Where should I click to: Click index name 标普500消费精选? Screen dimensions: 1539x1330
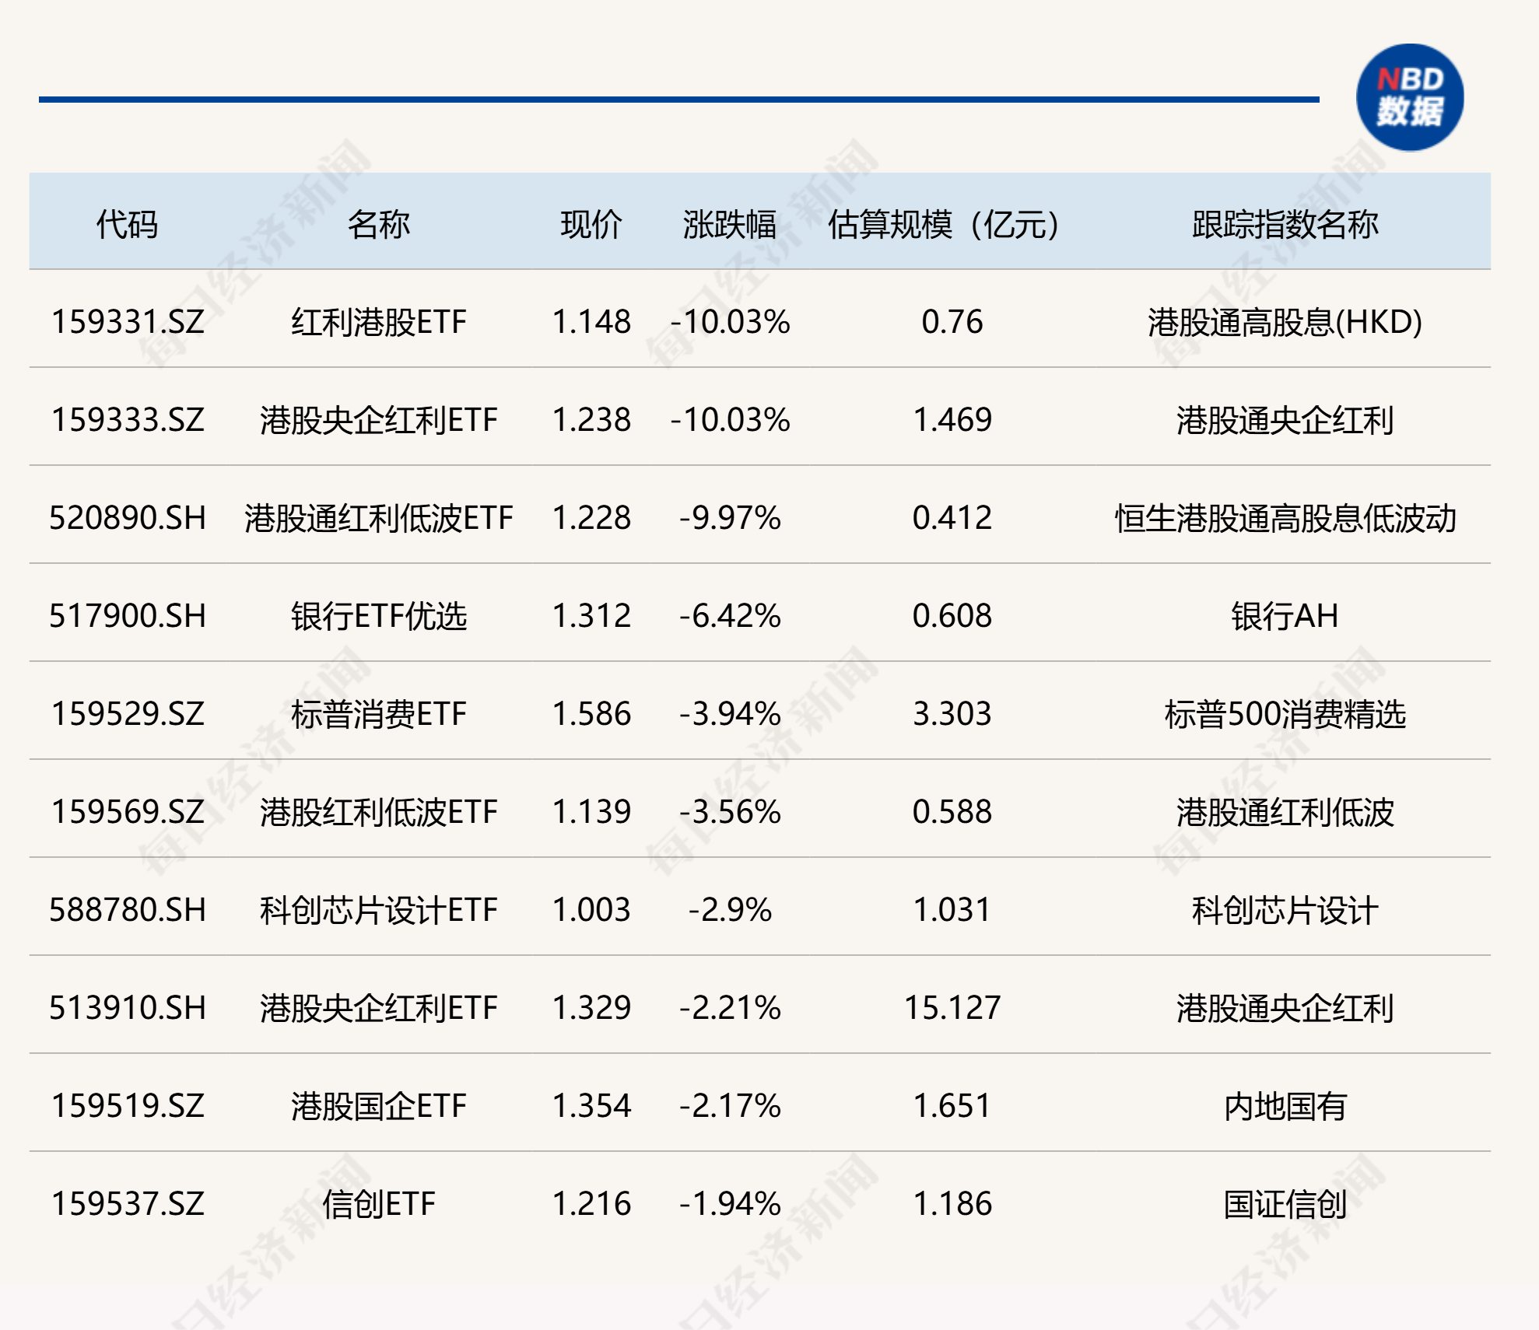1285,714
